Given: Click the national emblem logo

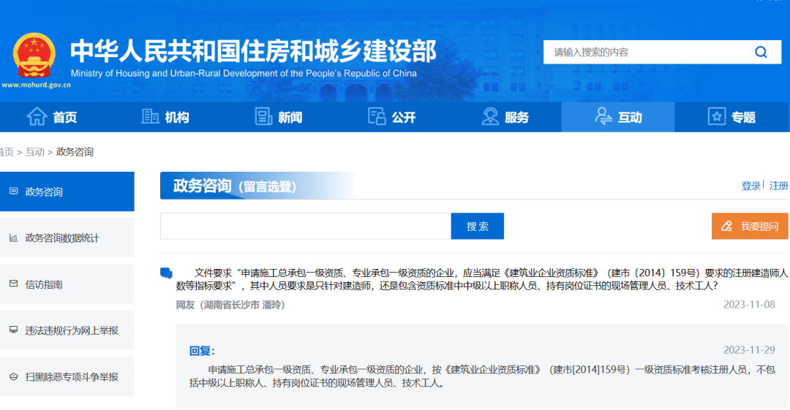Looking at the screenshot, I should (x=34, y=56).
